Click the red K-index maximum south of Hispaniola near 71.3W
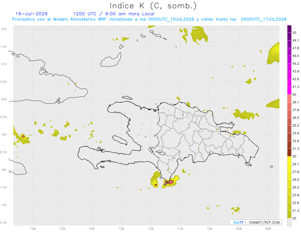This screenshot has width=301, height=232. (171, 182)
